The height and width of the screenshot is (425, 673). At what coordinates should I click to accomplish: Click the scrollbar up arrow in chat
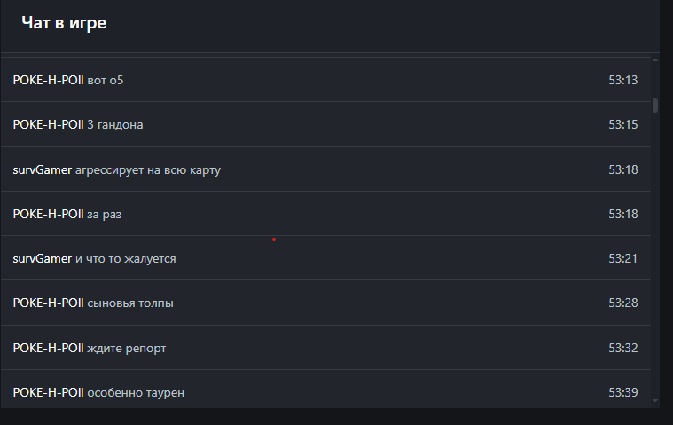(655, 60)
